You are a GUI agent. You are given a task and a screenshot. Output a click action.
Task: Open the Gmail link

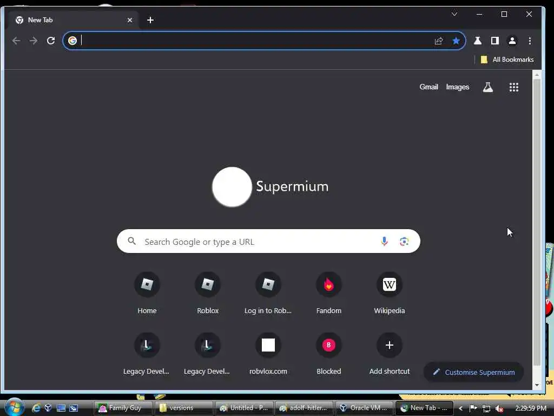pos(428,87)
